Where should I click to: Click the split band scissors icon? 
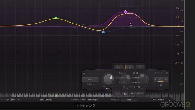pyautogui.click(x=161, y=85)
